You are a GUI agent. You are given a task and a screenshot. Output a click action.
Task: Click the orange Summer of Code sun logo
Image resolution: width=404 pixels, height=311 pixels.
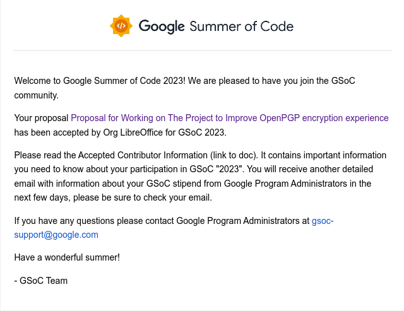pos(121,26)
